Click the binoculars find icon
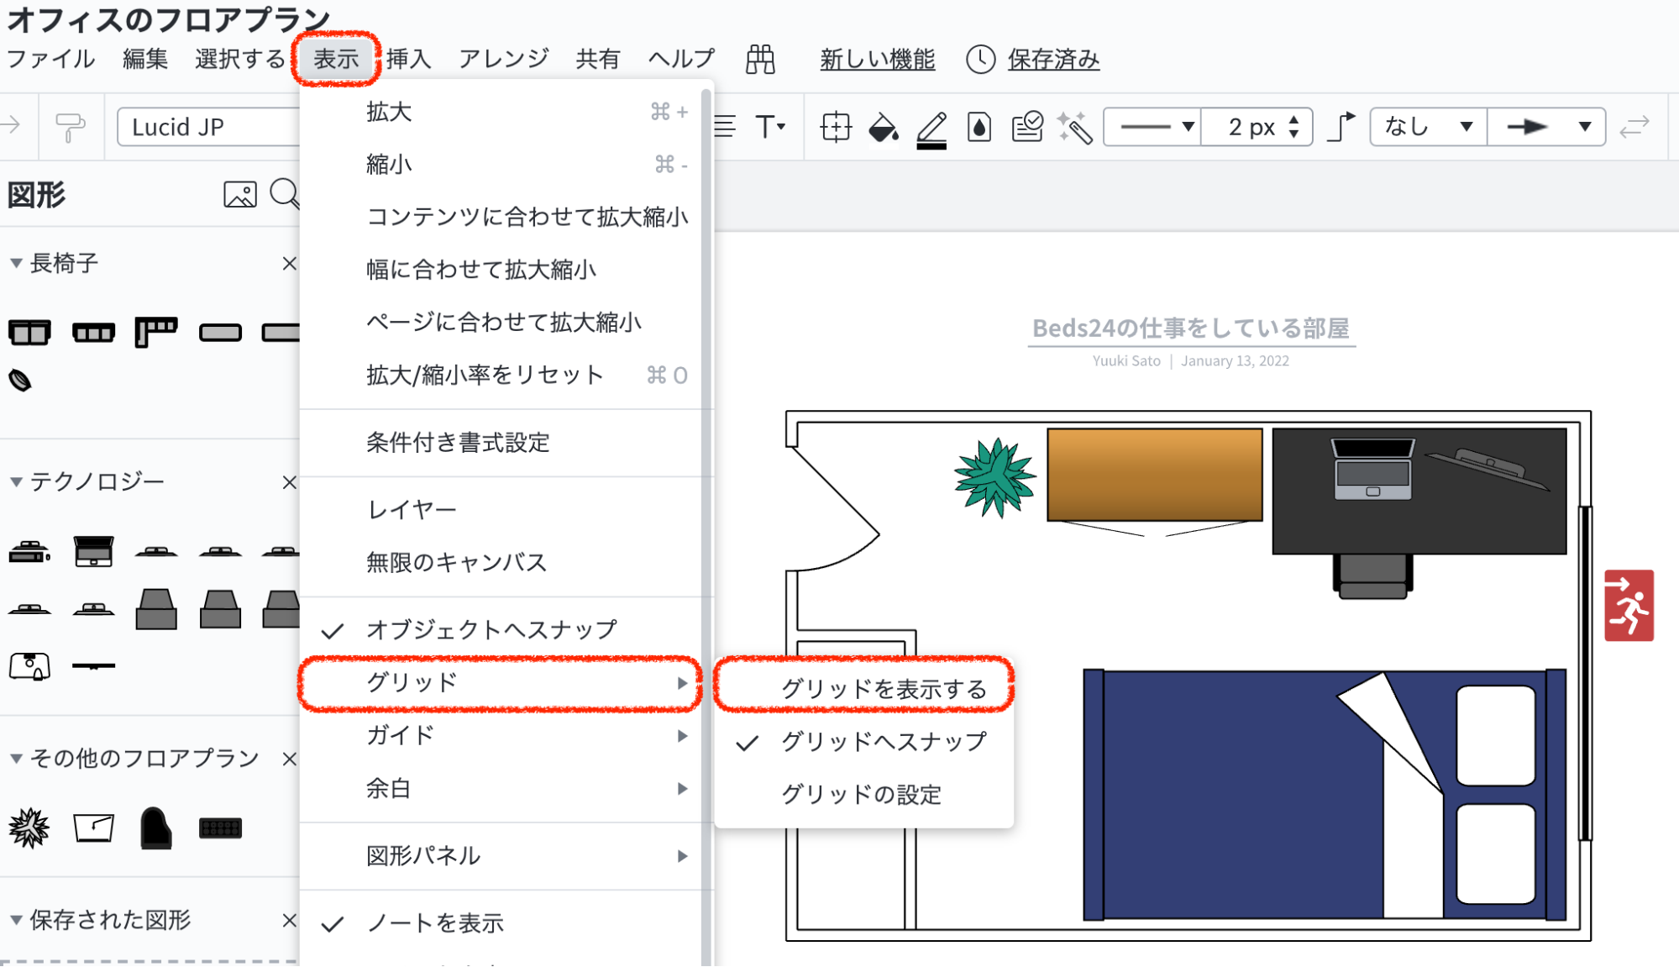1679x967 pixels. click(760, 59)
